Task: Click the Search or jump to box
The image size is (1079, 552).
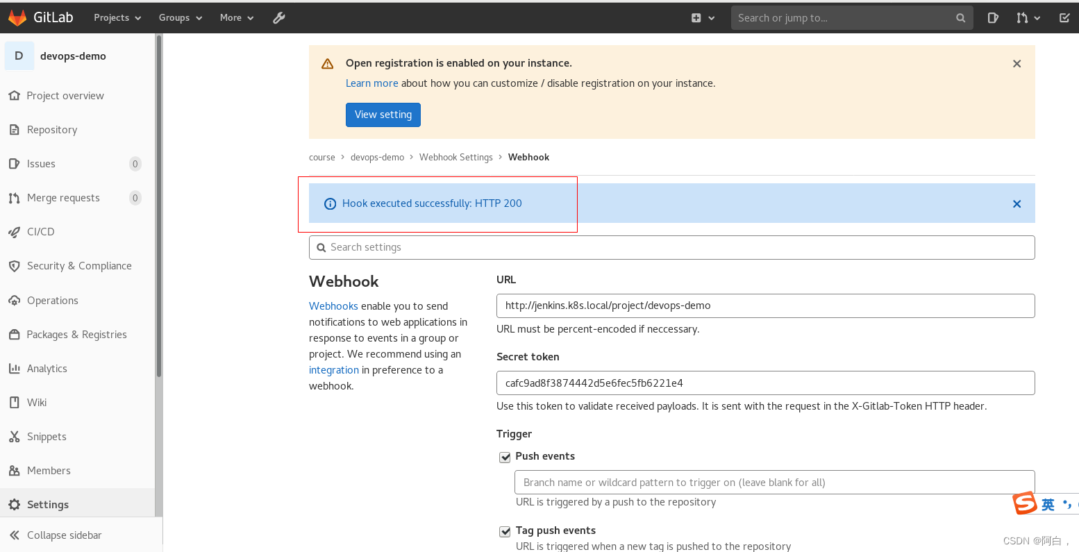Action: pyautogui.click(x=852, y=18)
